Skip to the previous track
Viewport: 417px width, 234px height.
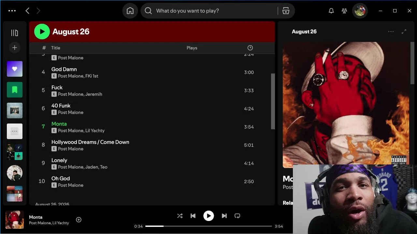point(193,216)
